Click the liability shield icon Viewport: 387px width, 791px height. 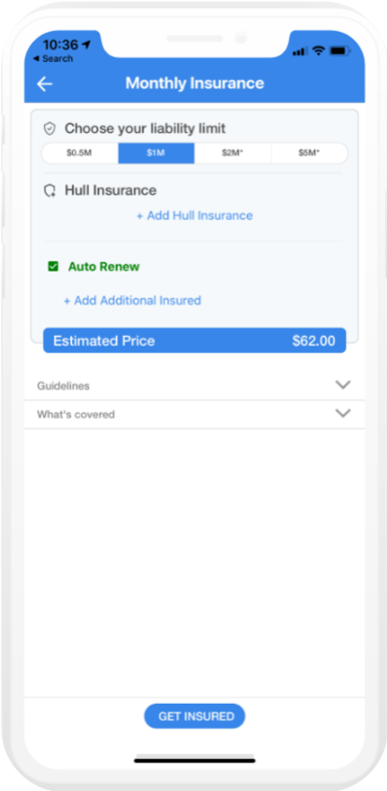(x=50, y=128)
